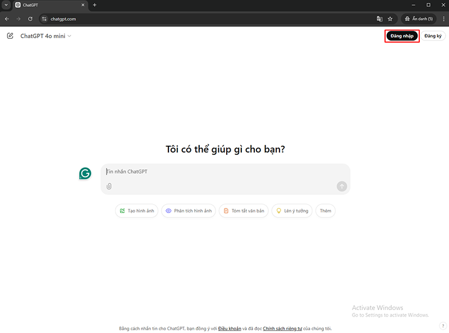Select the Tóm tắt văn bản suggestion
The width and height of the screenshot is (449, 333).
(x=244, y=211)
